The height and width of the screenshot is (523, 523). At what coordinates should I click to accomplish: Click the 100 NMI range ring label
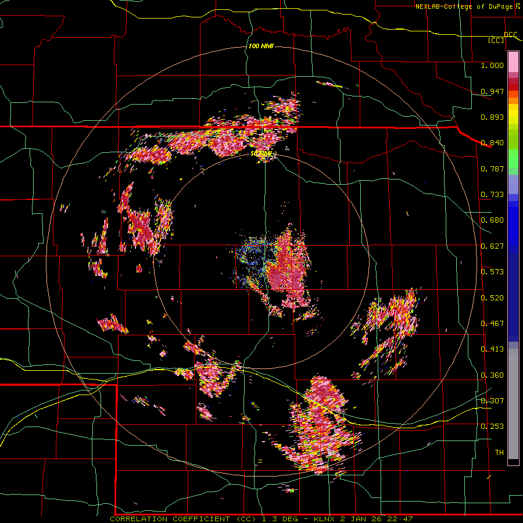click(x=261, y=46)
